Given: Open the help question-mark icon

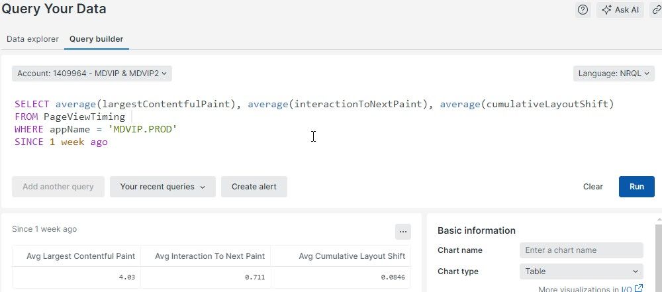Looking at the screenshot, I should pyautogui.click(x=583, y=10).
